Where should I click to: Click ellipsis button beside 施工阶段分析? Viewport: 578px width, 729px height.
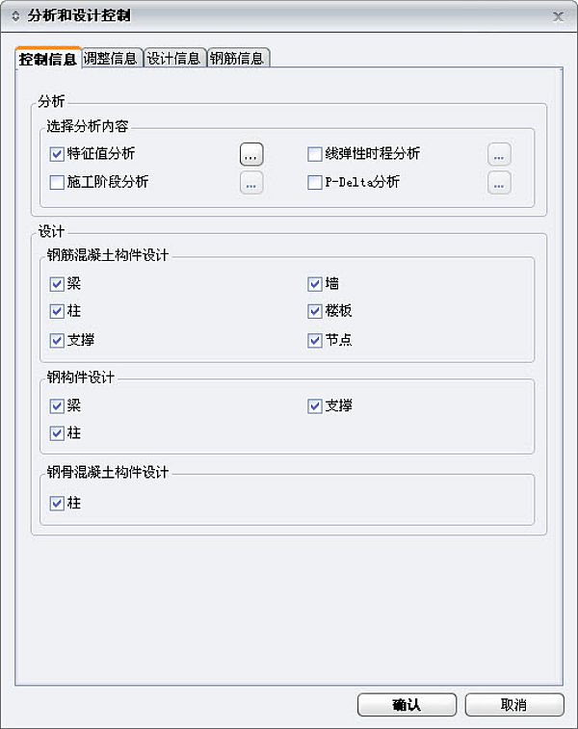click(250, 182)
